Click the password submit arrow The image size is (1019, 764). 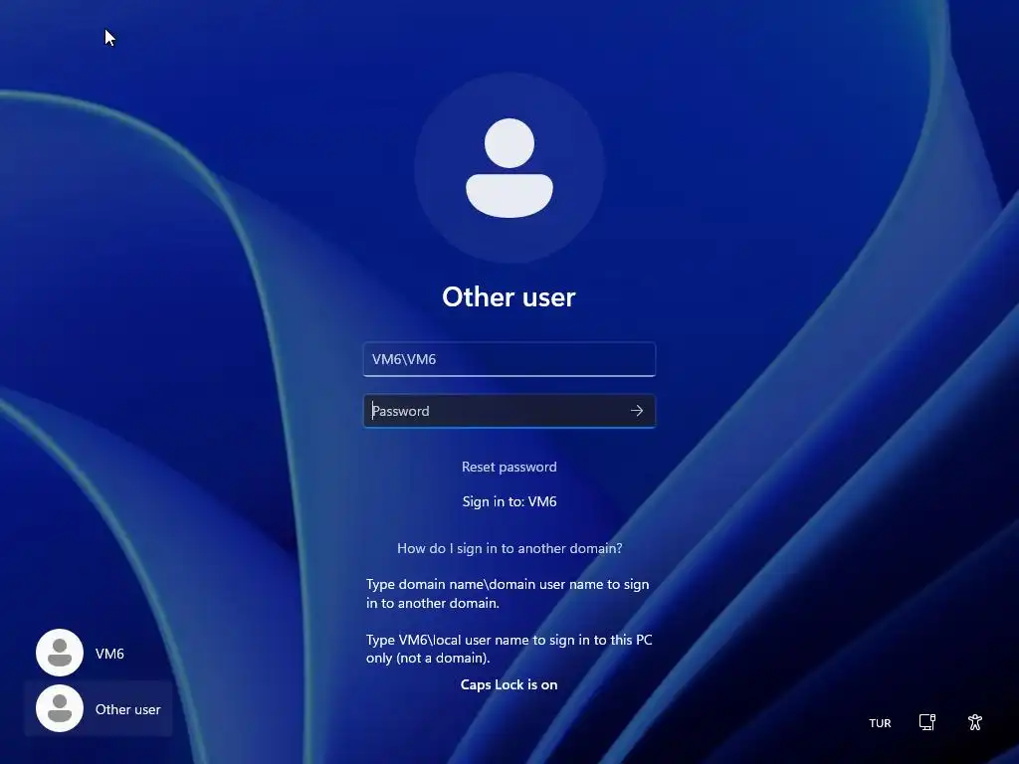coord(637,411)
